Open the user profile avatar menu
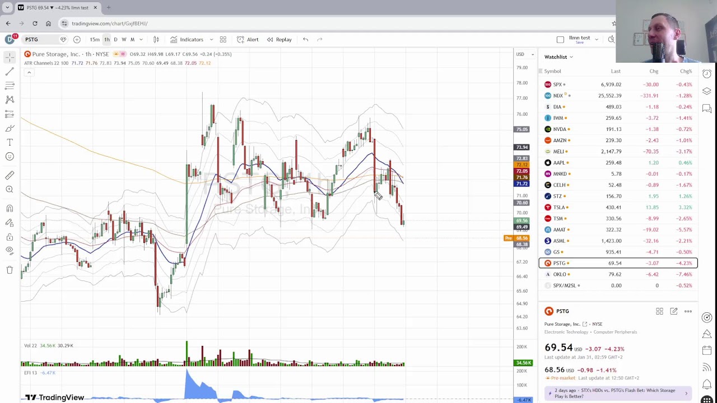Viewport: 717px width, 403px height. (x=10, y=39)
